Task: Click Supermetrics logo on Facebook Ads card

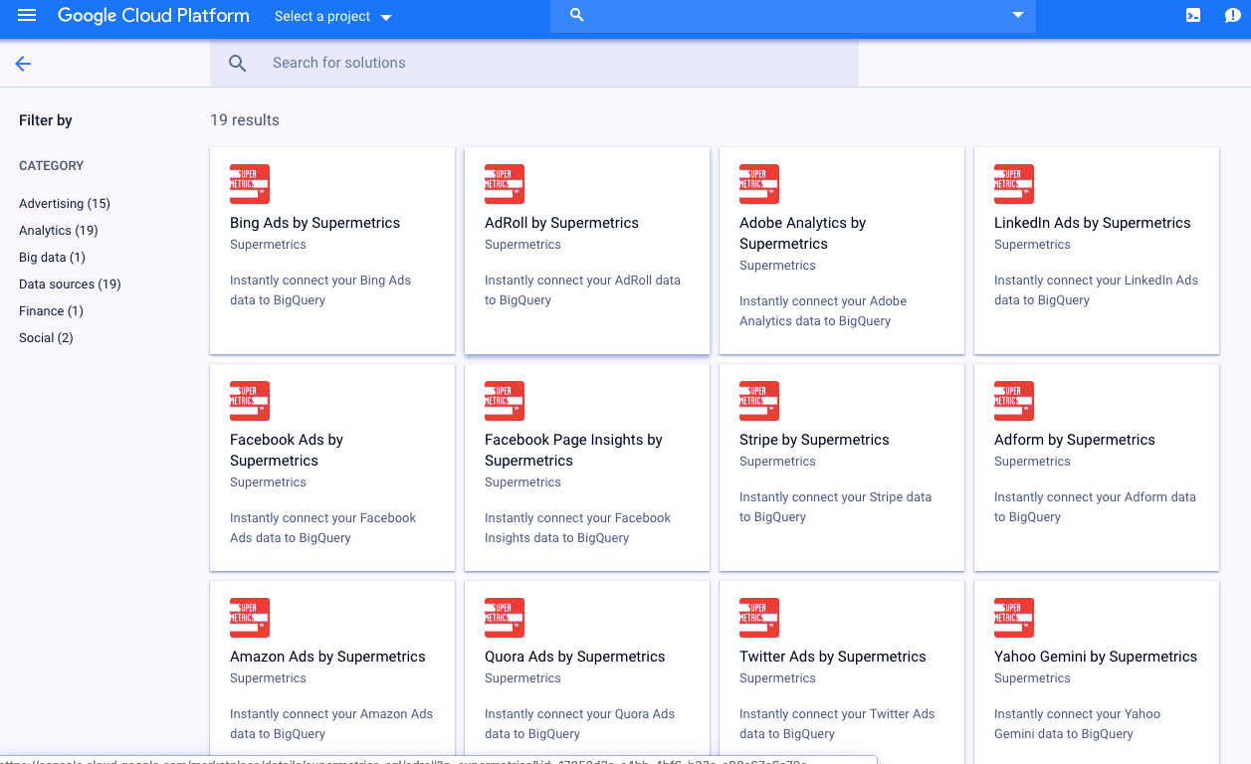Action: [x=250, y=401]
